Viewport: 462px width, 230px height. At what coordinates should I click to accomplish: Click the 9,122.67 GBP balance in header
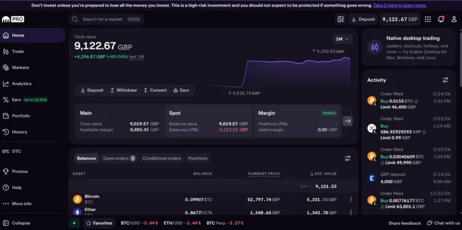pyautogui.click(x=400, y=19)
